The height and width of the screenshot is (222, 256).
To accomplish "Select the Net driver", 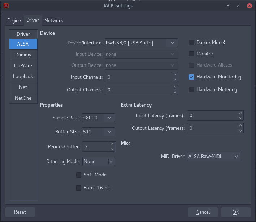I will point(23,87).
